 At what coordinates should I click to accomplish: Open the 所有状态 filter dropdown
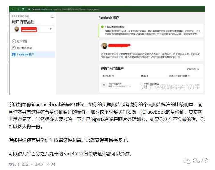tap(193, 69)
